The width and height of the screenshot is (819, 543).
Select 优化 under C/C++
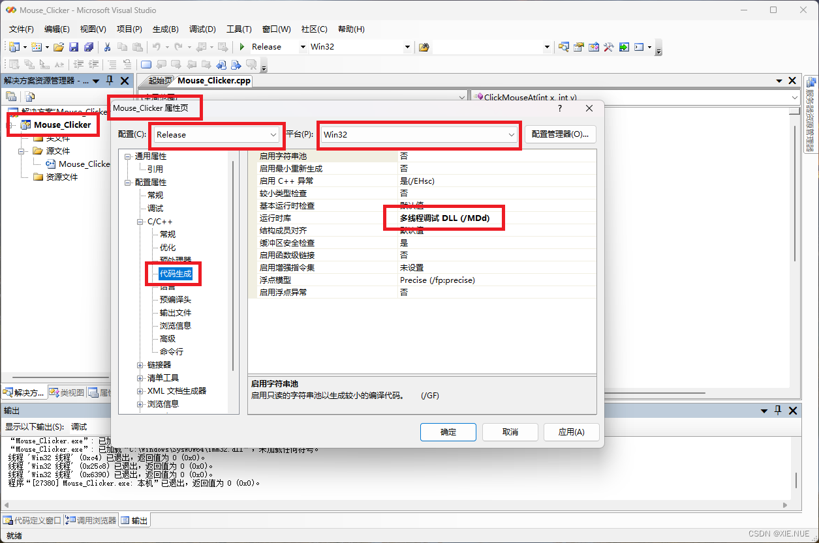pyautogui.click(x=168, y=248)
